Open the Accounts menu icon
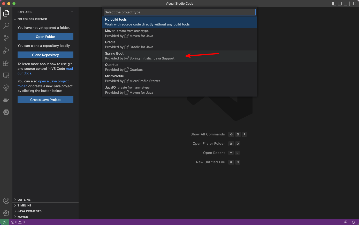This screenshot has height=225, width=359. tap(6, 201)
